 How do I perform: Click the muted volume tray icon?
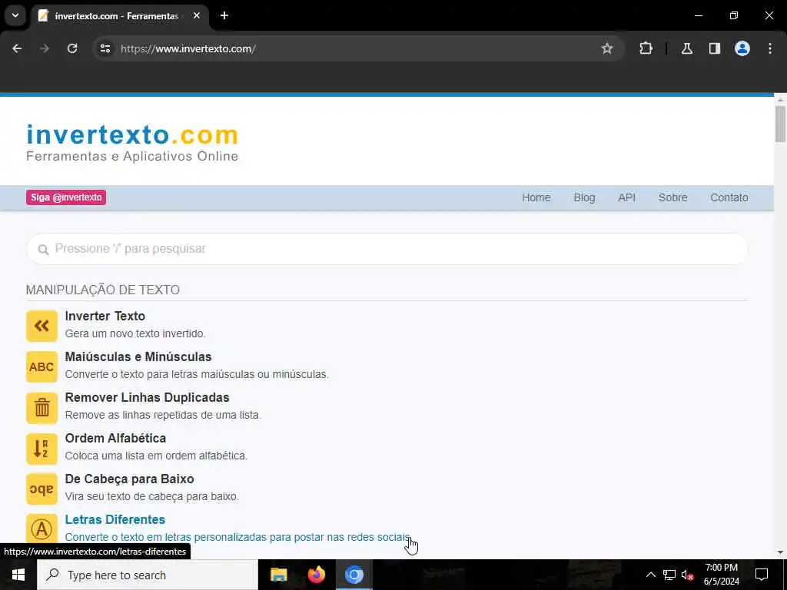[x=687, y=575]
